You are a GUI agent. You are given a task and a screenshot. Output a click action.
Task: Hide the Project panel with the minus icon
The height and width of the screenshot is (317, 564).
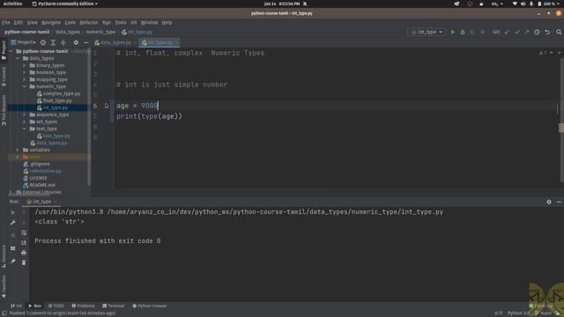pyautogui.click(x=85, y=42)
